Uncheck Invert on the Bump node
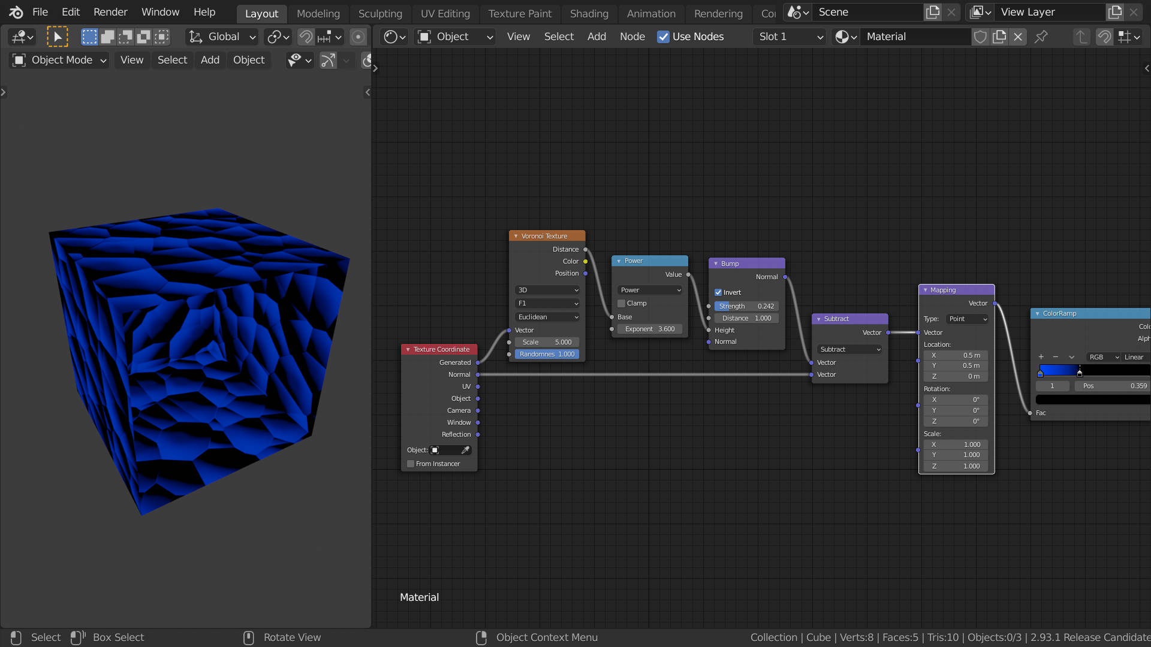This screenshot has width=1151, height=647. point(718,292)
